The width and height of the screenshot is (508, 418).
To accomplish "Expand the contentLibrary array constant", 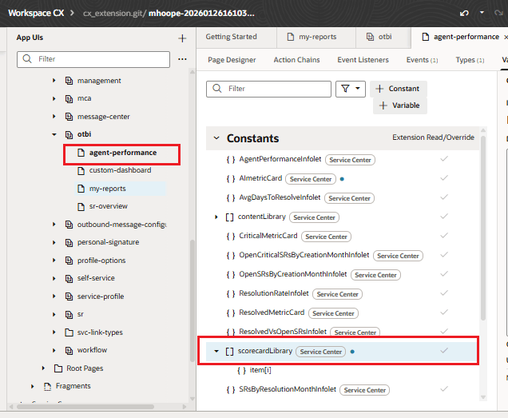I will 216,217.
